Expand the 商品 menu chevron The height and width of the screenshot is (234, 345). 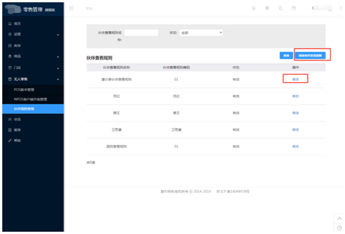pos(58,57)
